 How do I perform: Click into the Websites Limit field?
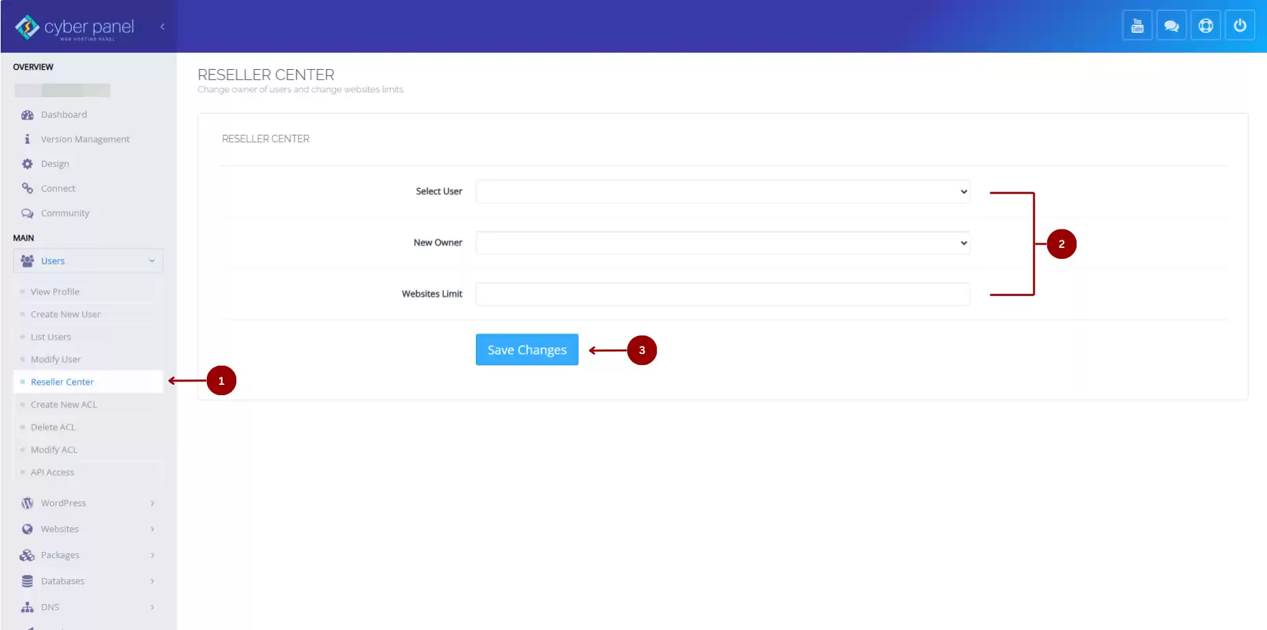pyautogui.click(x=723, y=294)
